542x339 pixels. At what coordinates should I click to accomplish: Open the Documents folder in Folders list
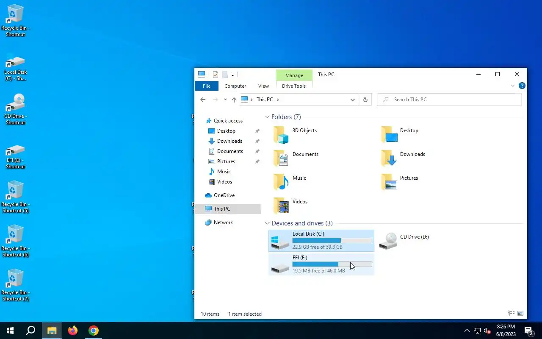tap(296, 158)
